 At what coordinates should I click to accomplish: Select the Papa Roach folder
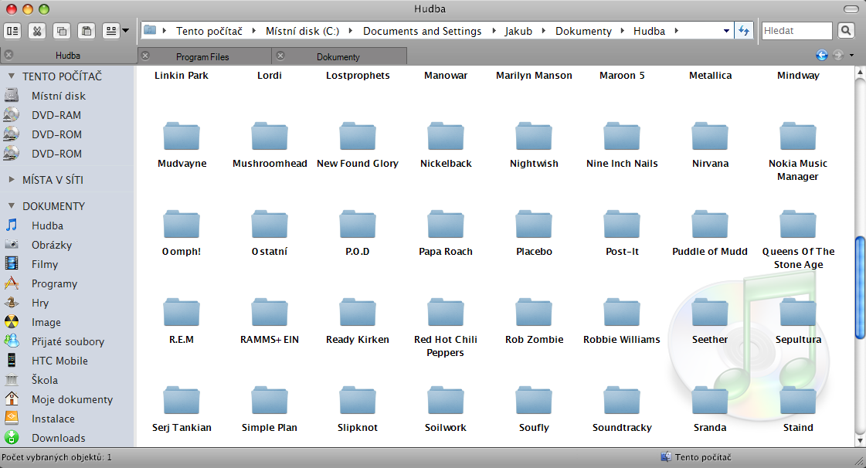(x=446, y=225)
